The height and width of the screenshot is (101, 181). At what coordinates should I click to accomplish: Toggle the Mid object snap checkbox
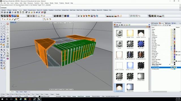[x=15, y=94]
